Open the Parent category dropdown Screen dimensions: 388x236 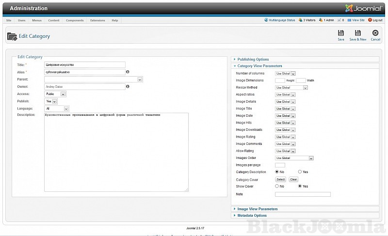(x=140, y=79)
